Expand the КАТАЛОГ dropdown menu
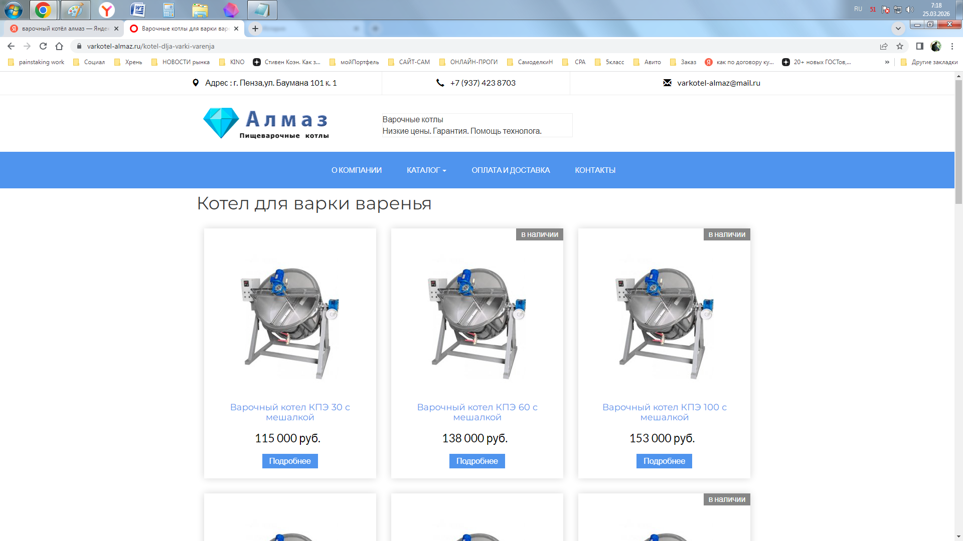Image resolution: width=963 pixels, height=541 pixels. (426, 170)
